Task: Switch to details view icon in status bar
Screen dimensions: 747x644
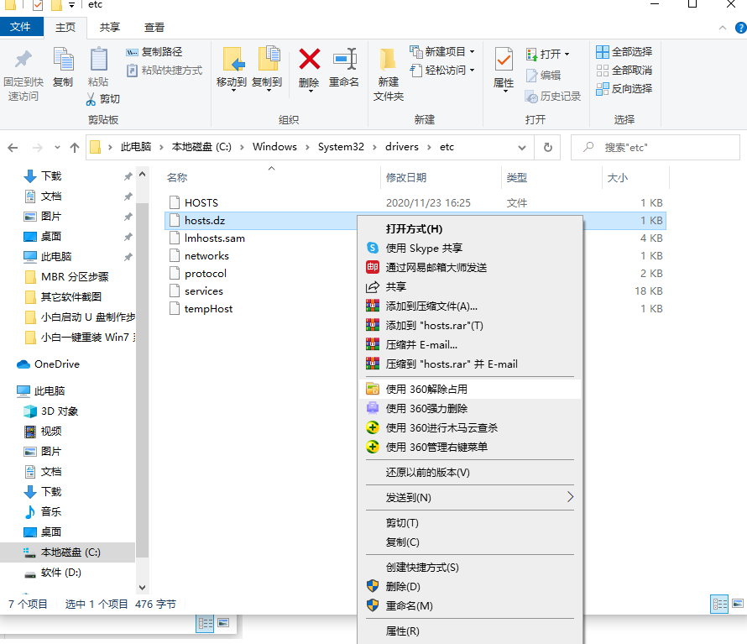Action: [719, 604]
